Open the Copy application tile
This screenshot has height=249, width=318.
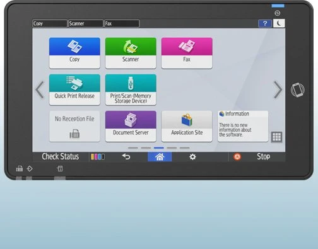tap(74, 53)
